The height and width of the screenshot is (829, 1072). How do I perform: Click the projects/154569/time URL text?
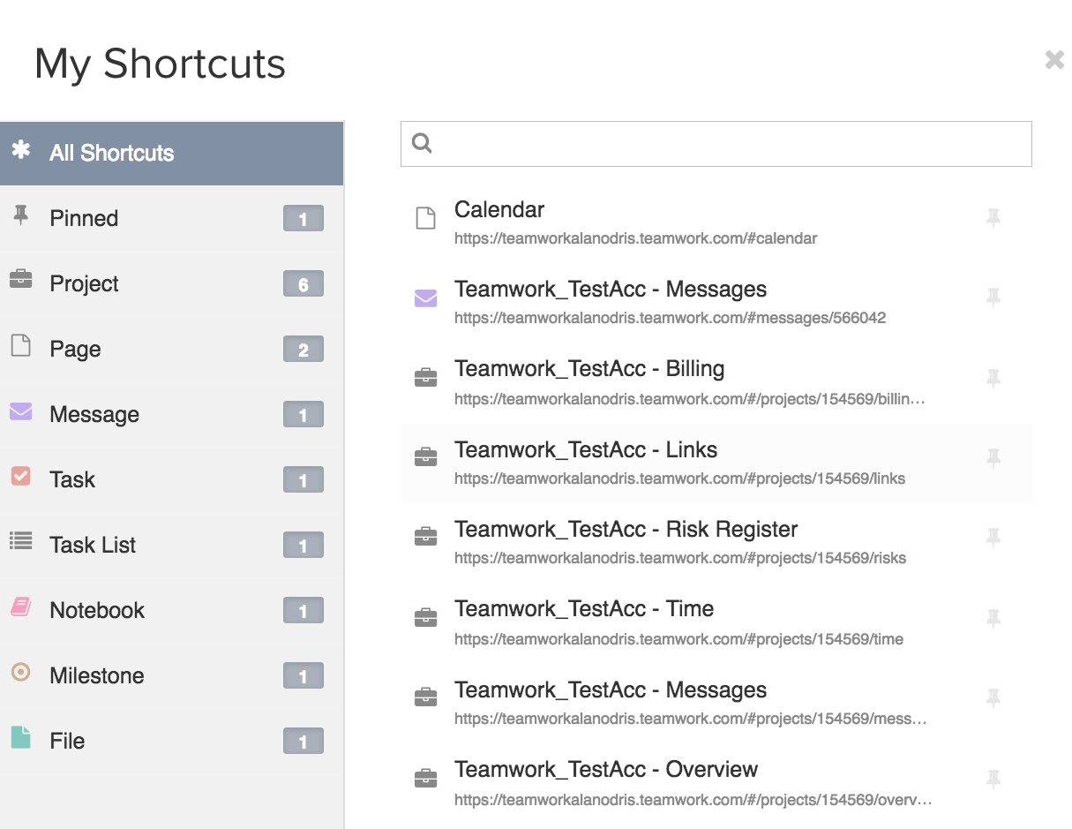coord(679,639)
